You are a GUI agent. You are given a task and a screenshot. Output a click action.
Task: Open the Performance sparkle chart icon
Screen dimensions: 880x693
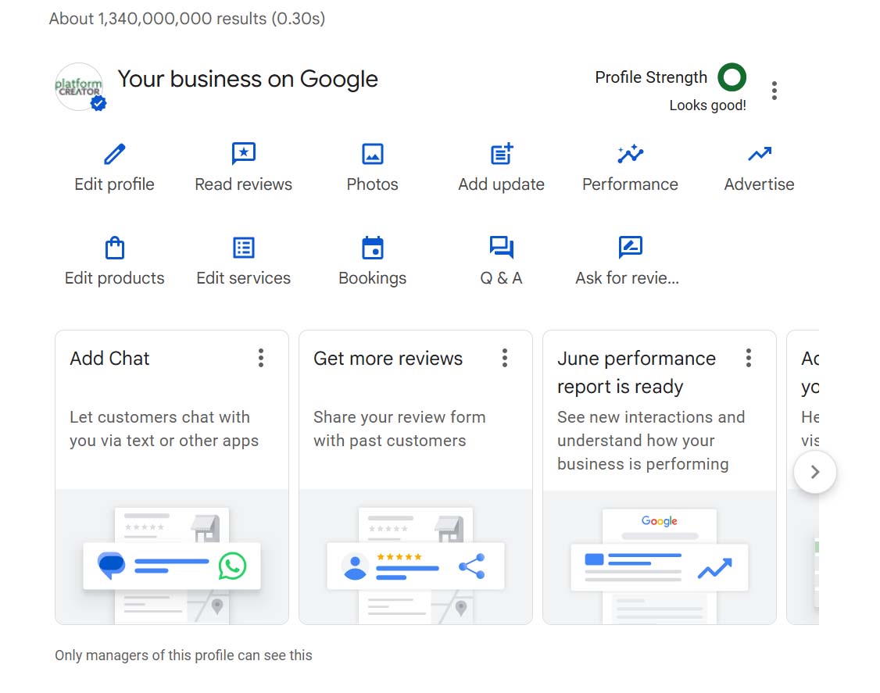point(630,154)
